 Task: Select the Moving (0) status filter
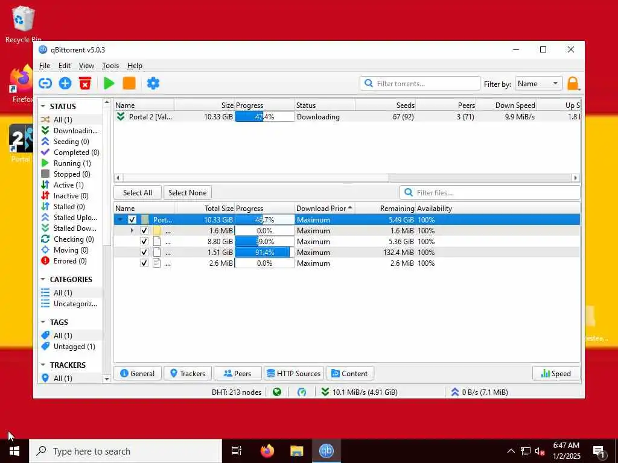click(71, 250)
